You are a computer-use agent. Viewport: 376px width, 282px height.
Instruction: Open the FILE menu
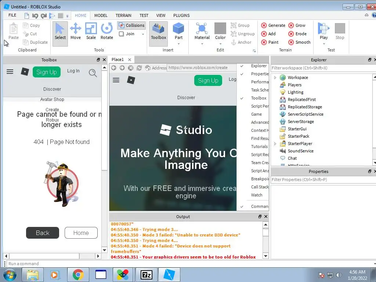tap(12, 15)
